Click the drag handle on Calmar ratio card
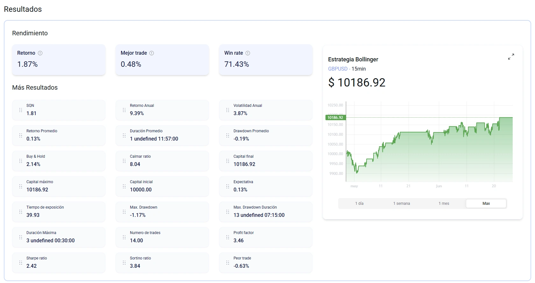 pos(124,161)
